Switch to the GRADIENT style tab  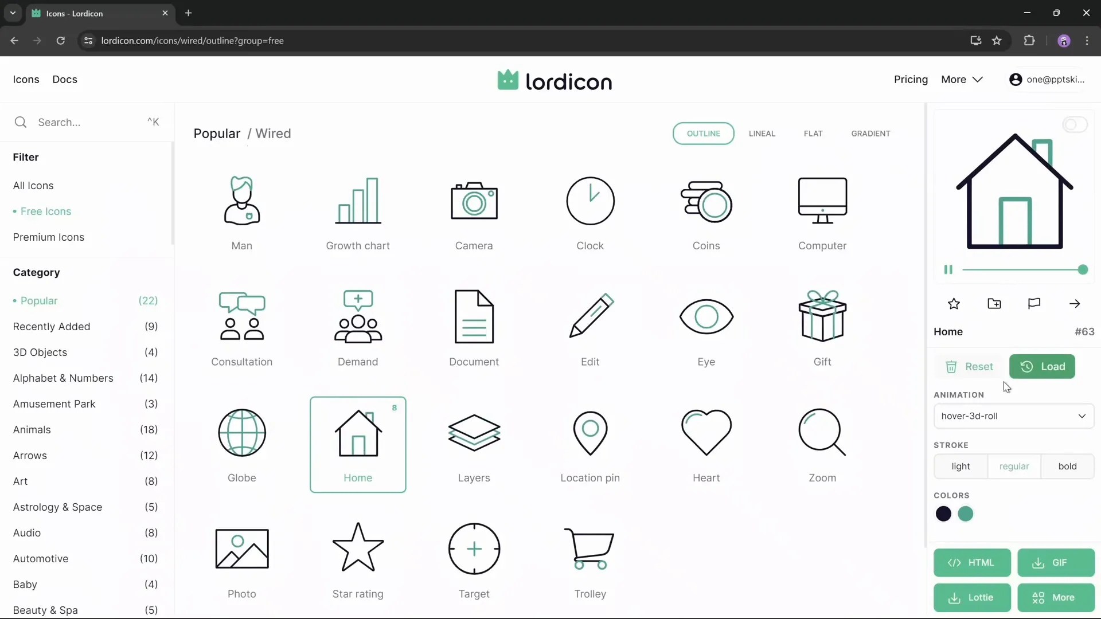[x=870, y=134]
